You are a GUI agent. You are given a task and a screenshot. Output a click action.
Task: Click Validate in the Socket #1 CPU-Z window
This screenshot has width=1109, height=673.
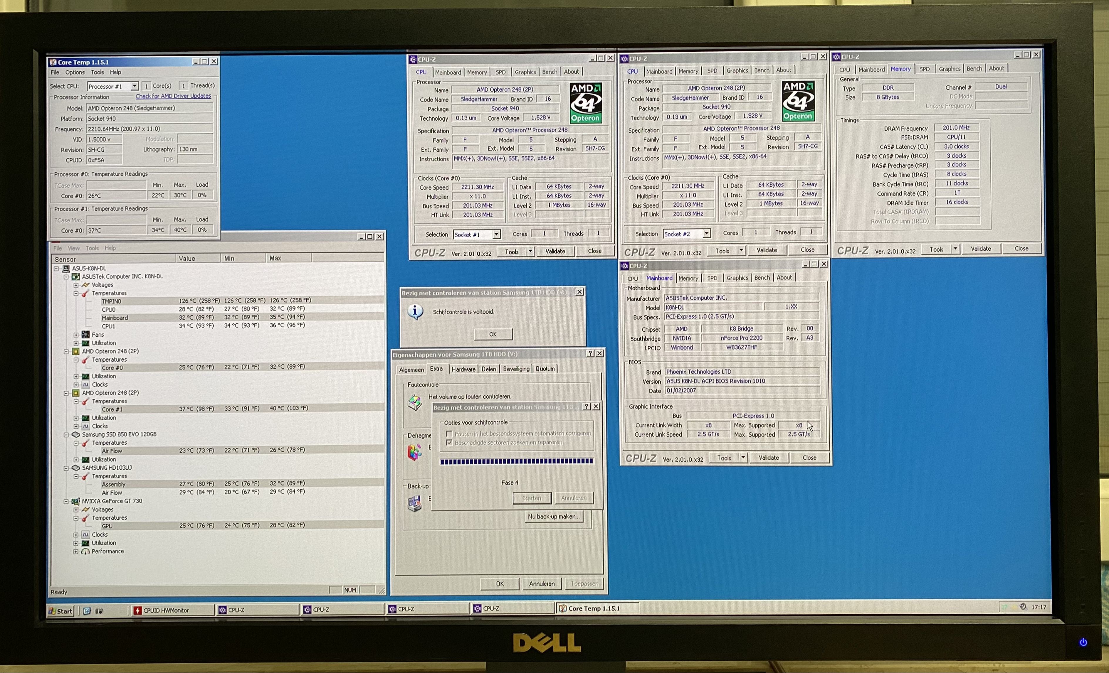(555, 251)
